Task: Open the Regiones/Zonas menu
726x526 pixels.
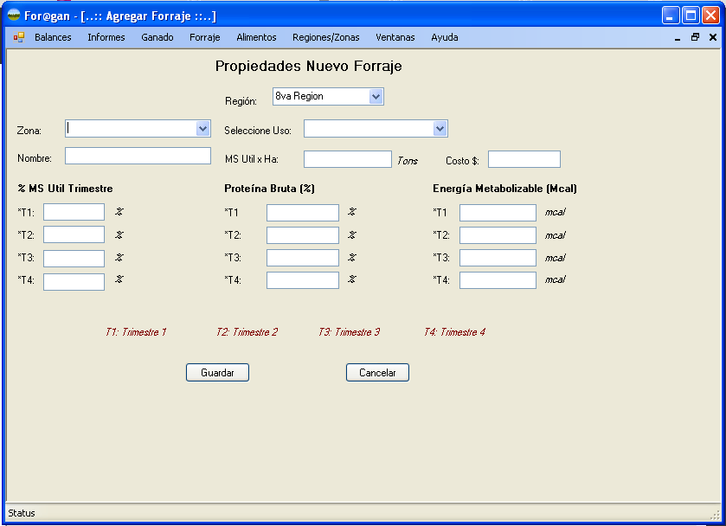Action: click(325, 37)
